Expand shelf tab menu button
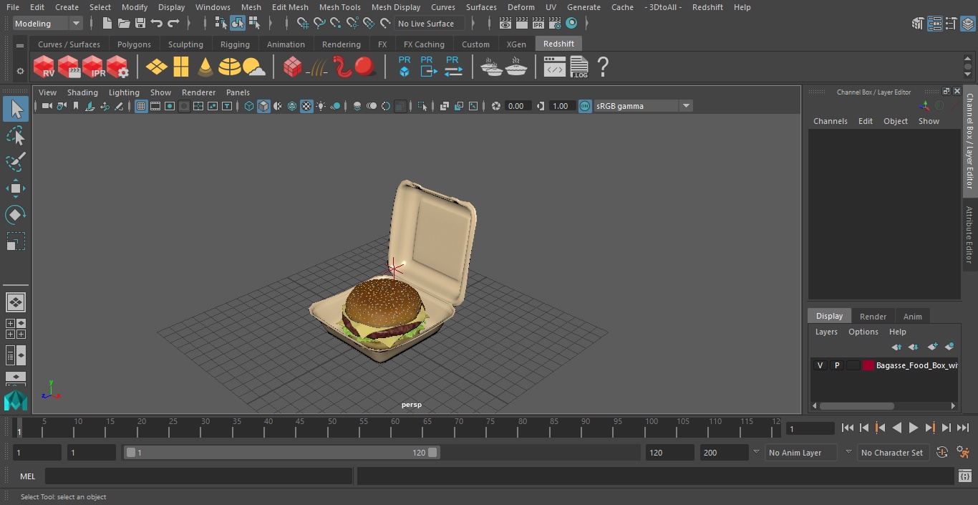978x505 pixels. click(20, 45)
